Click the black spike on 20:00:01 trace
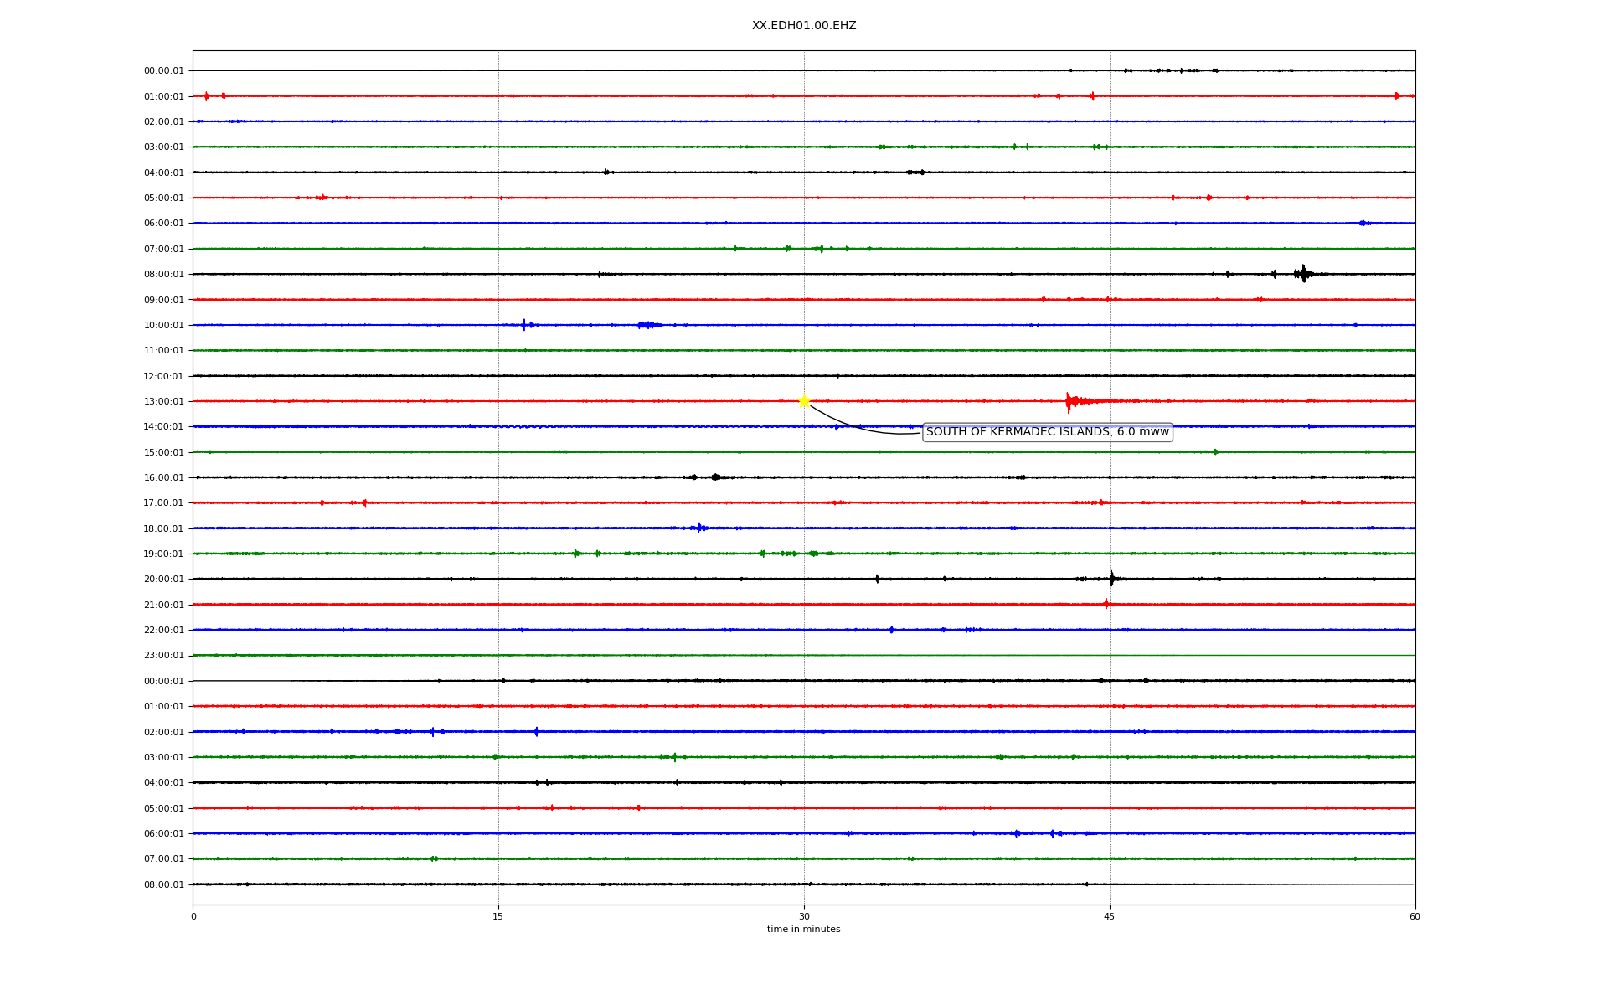1608x1005 pixels. click(1111, 578)
